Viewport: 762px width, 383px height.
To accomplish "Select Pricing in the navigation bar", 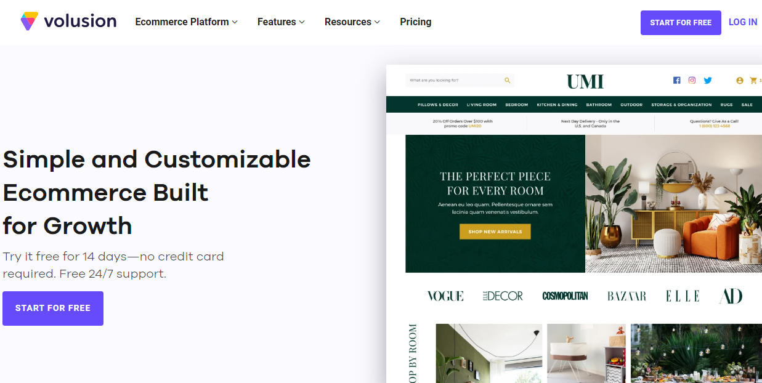I will 415,22.
